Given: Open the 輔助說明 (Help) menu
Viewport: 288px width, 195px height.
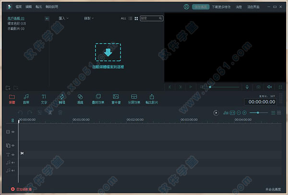Looking at the screenshot, I should pyautogui.click(x=52, y=7).
